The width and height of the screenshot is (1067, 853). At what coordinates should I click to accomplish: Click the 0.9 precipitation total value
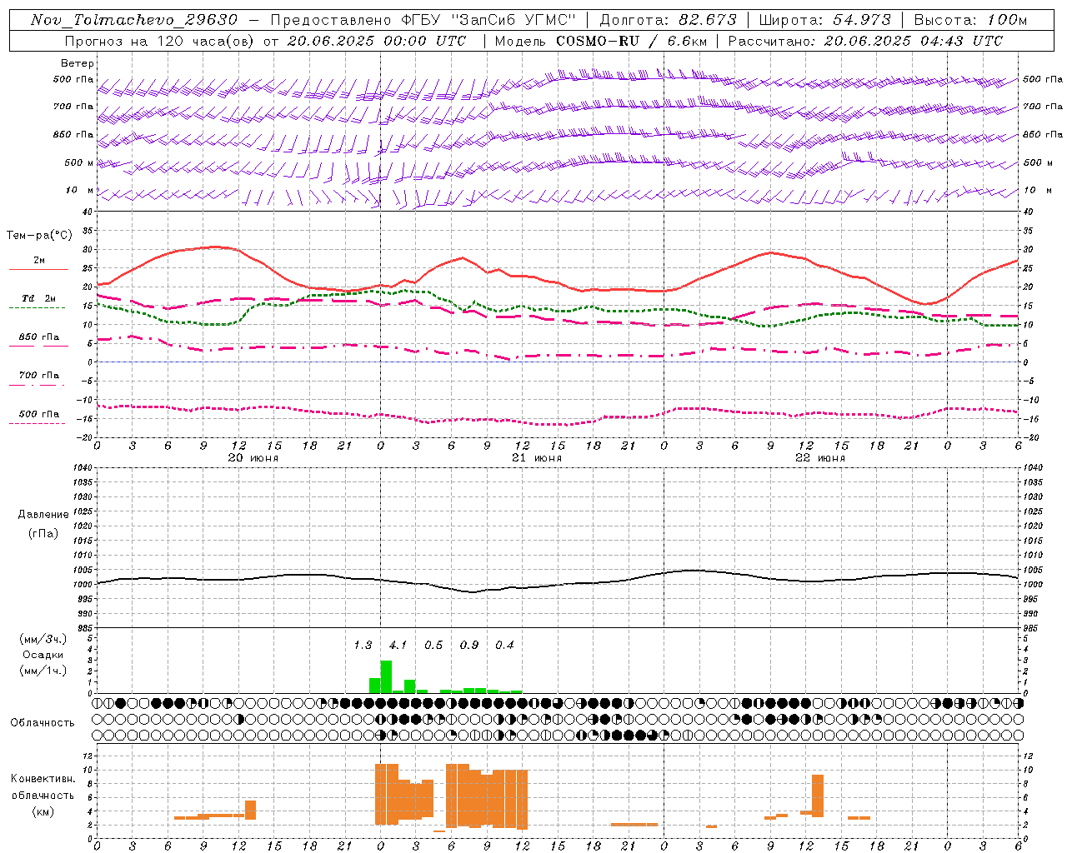(469, 645)
